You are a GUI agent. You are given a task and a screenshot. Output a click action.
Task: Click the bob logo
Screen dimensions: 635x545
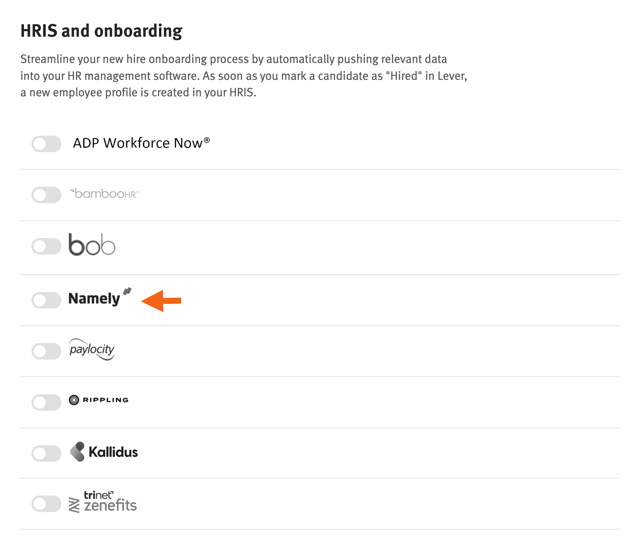[x=91, y=246]
